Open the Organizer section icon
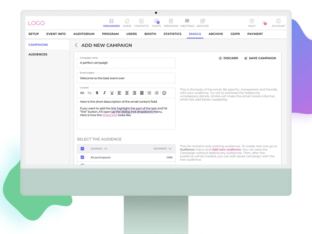Screen dimensions: 312x234 (111, 21)
